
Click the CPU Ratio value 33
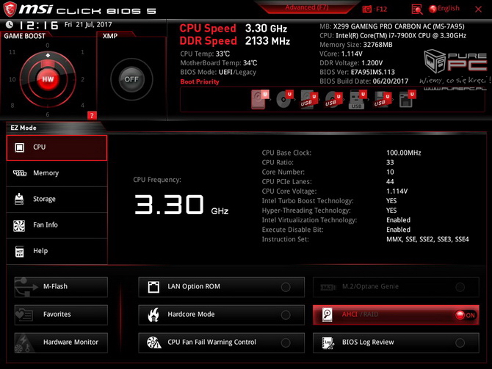pyautogui.click(x=390, y=162)
